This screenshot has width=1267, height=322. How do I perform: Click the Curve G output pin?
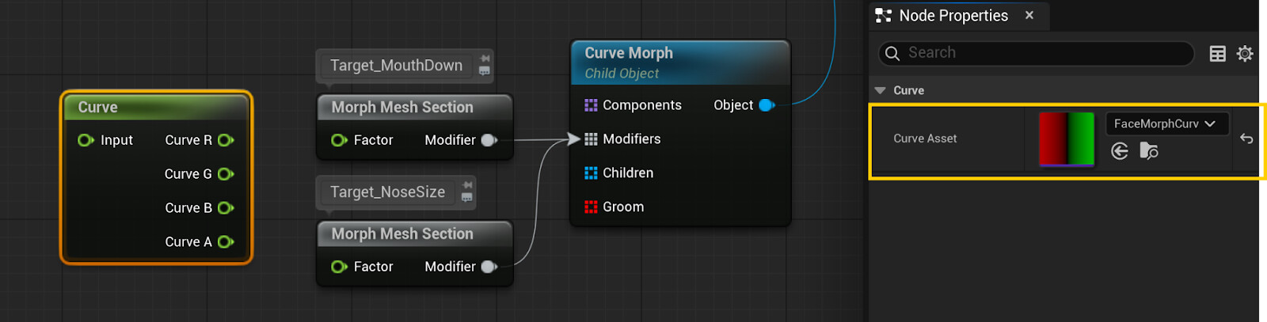[226, 174]
